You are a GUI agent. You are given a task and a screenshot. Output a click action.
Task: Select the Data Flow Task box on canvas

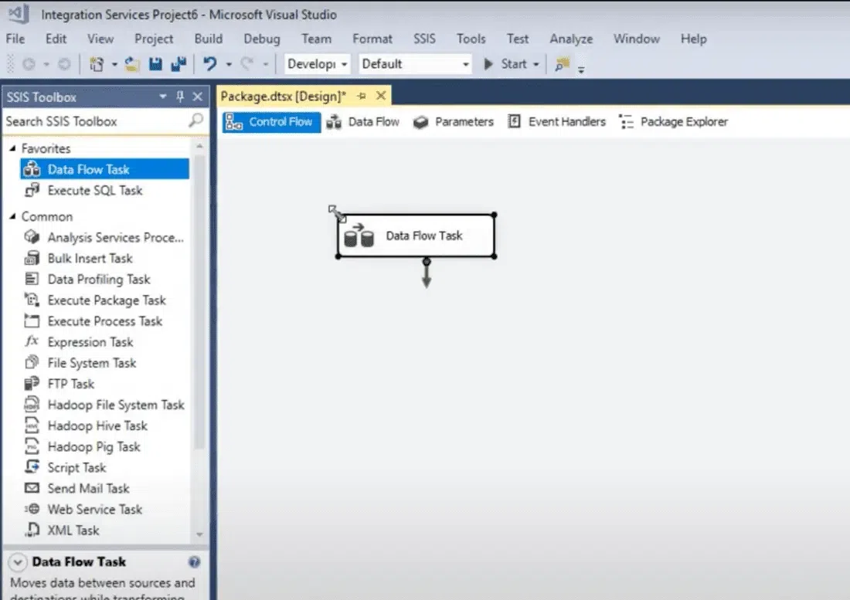[416, 236]
